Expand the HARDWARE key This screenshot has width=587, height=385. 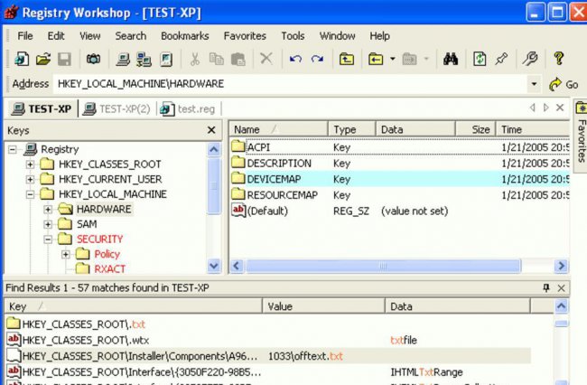point(48,210)
